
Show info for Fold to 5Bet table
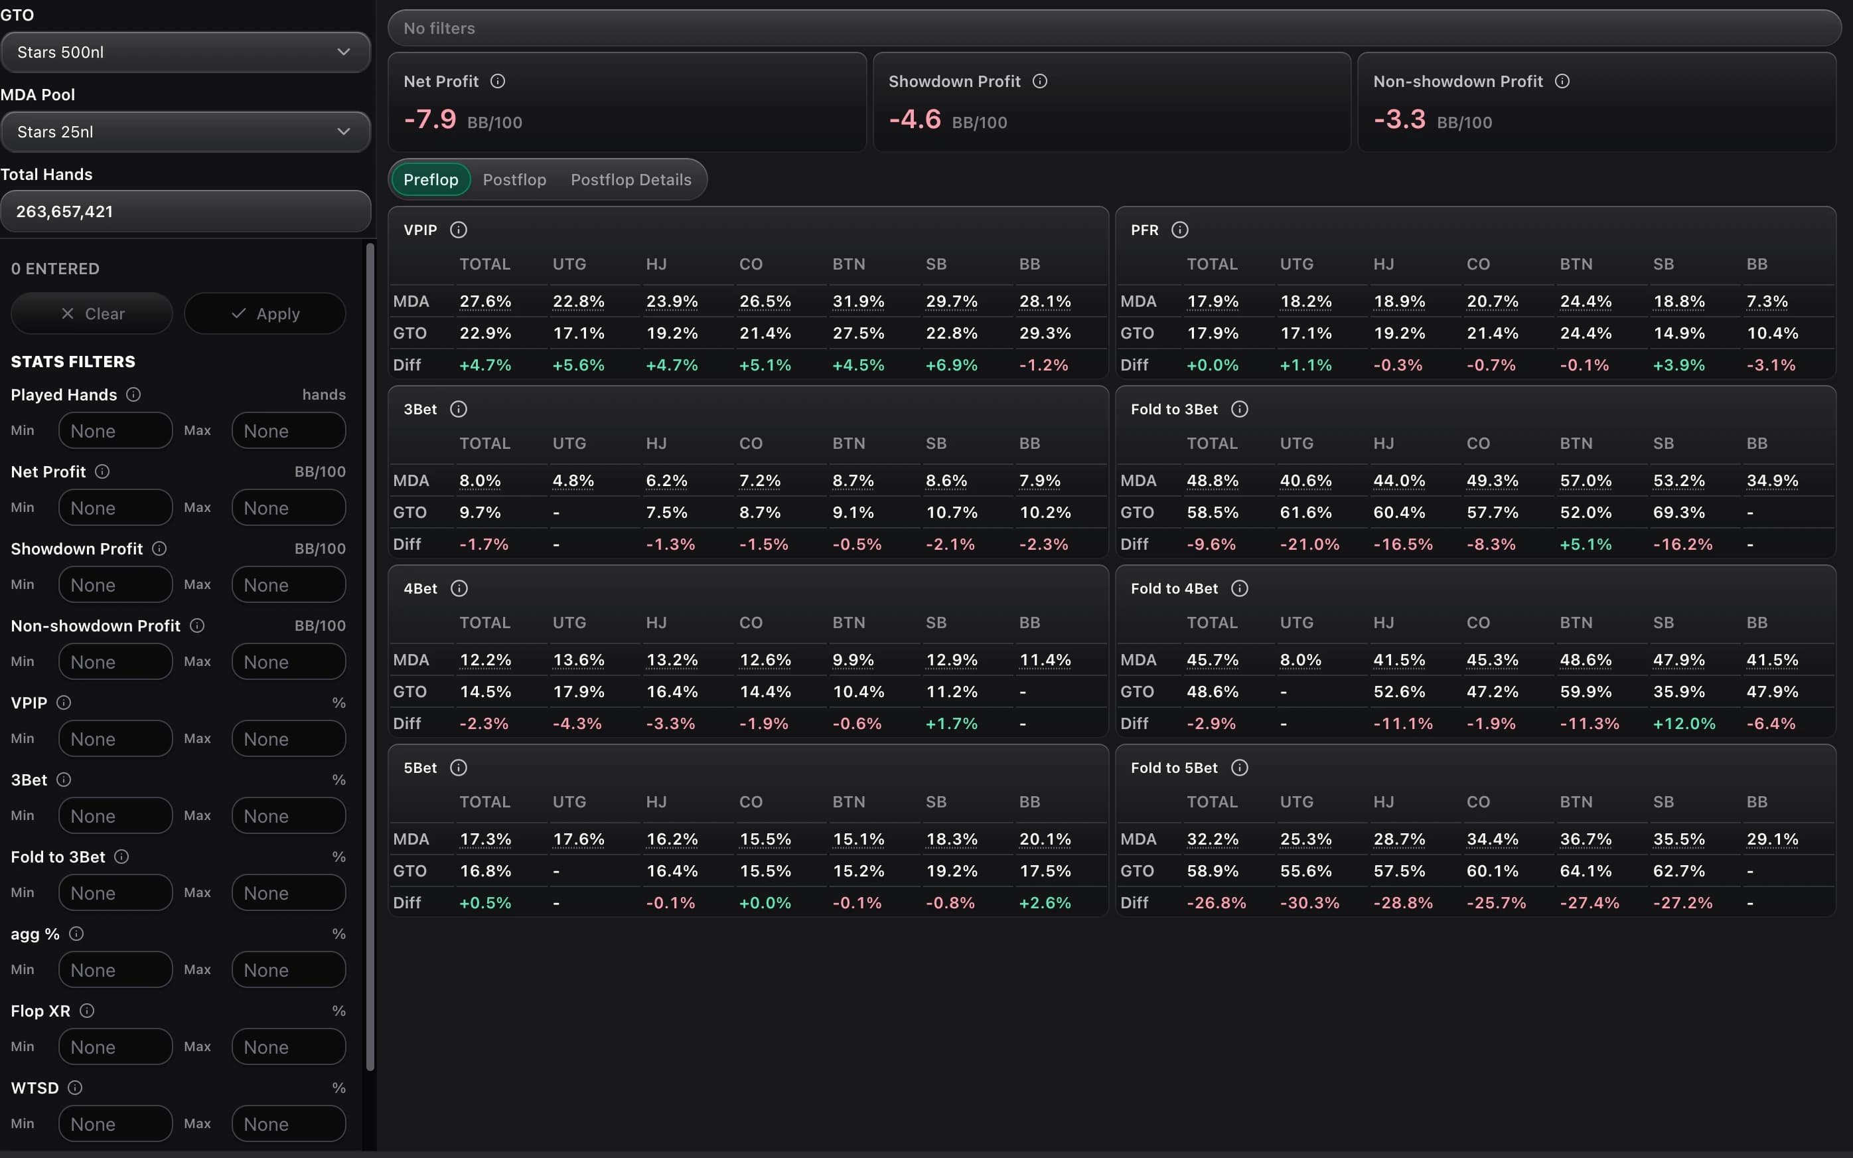click(x=1239, y=768)
